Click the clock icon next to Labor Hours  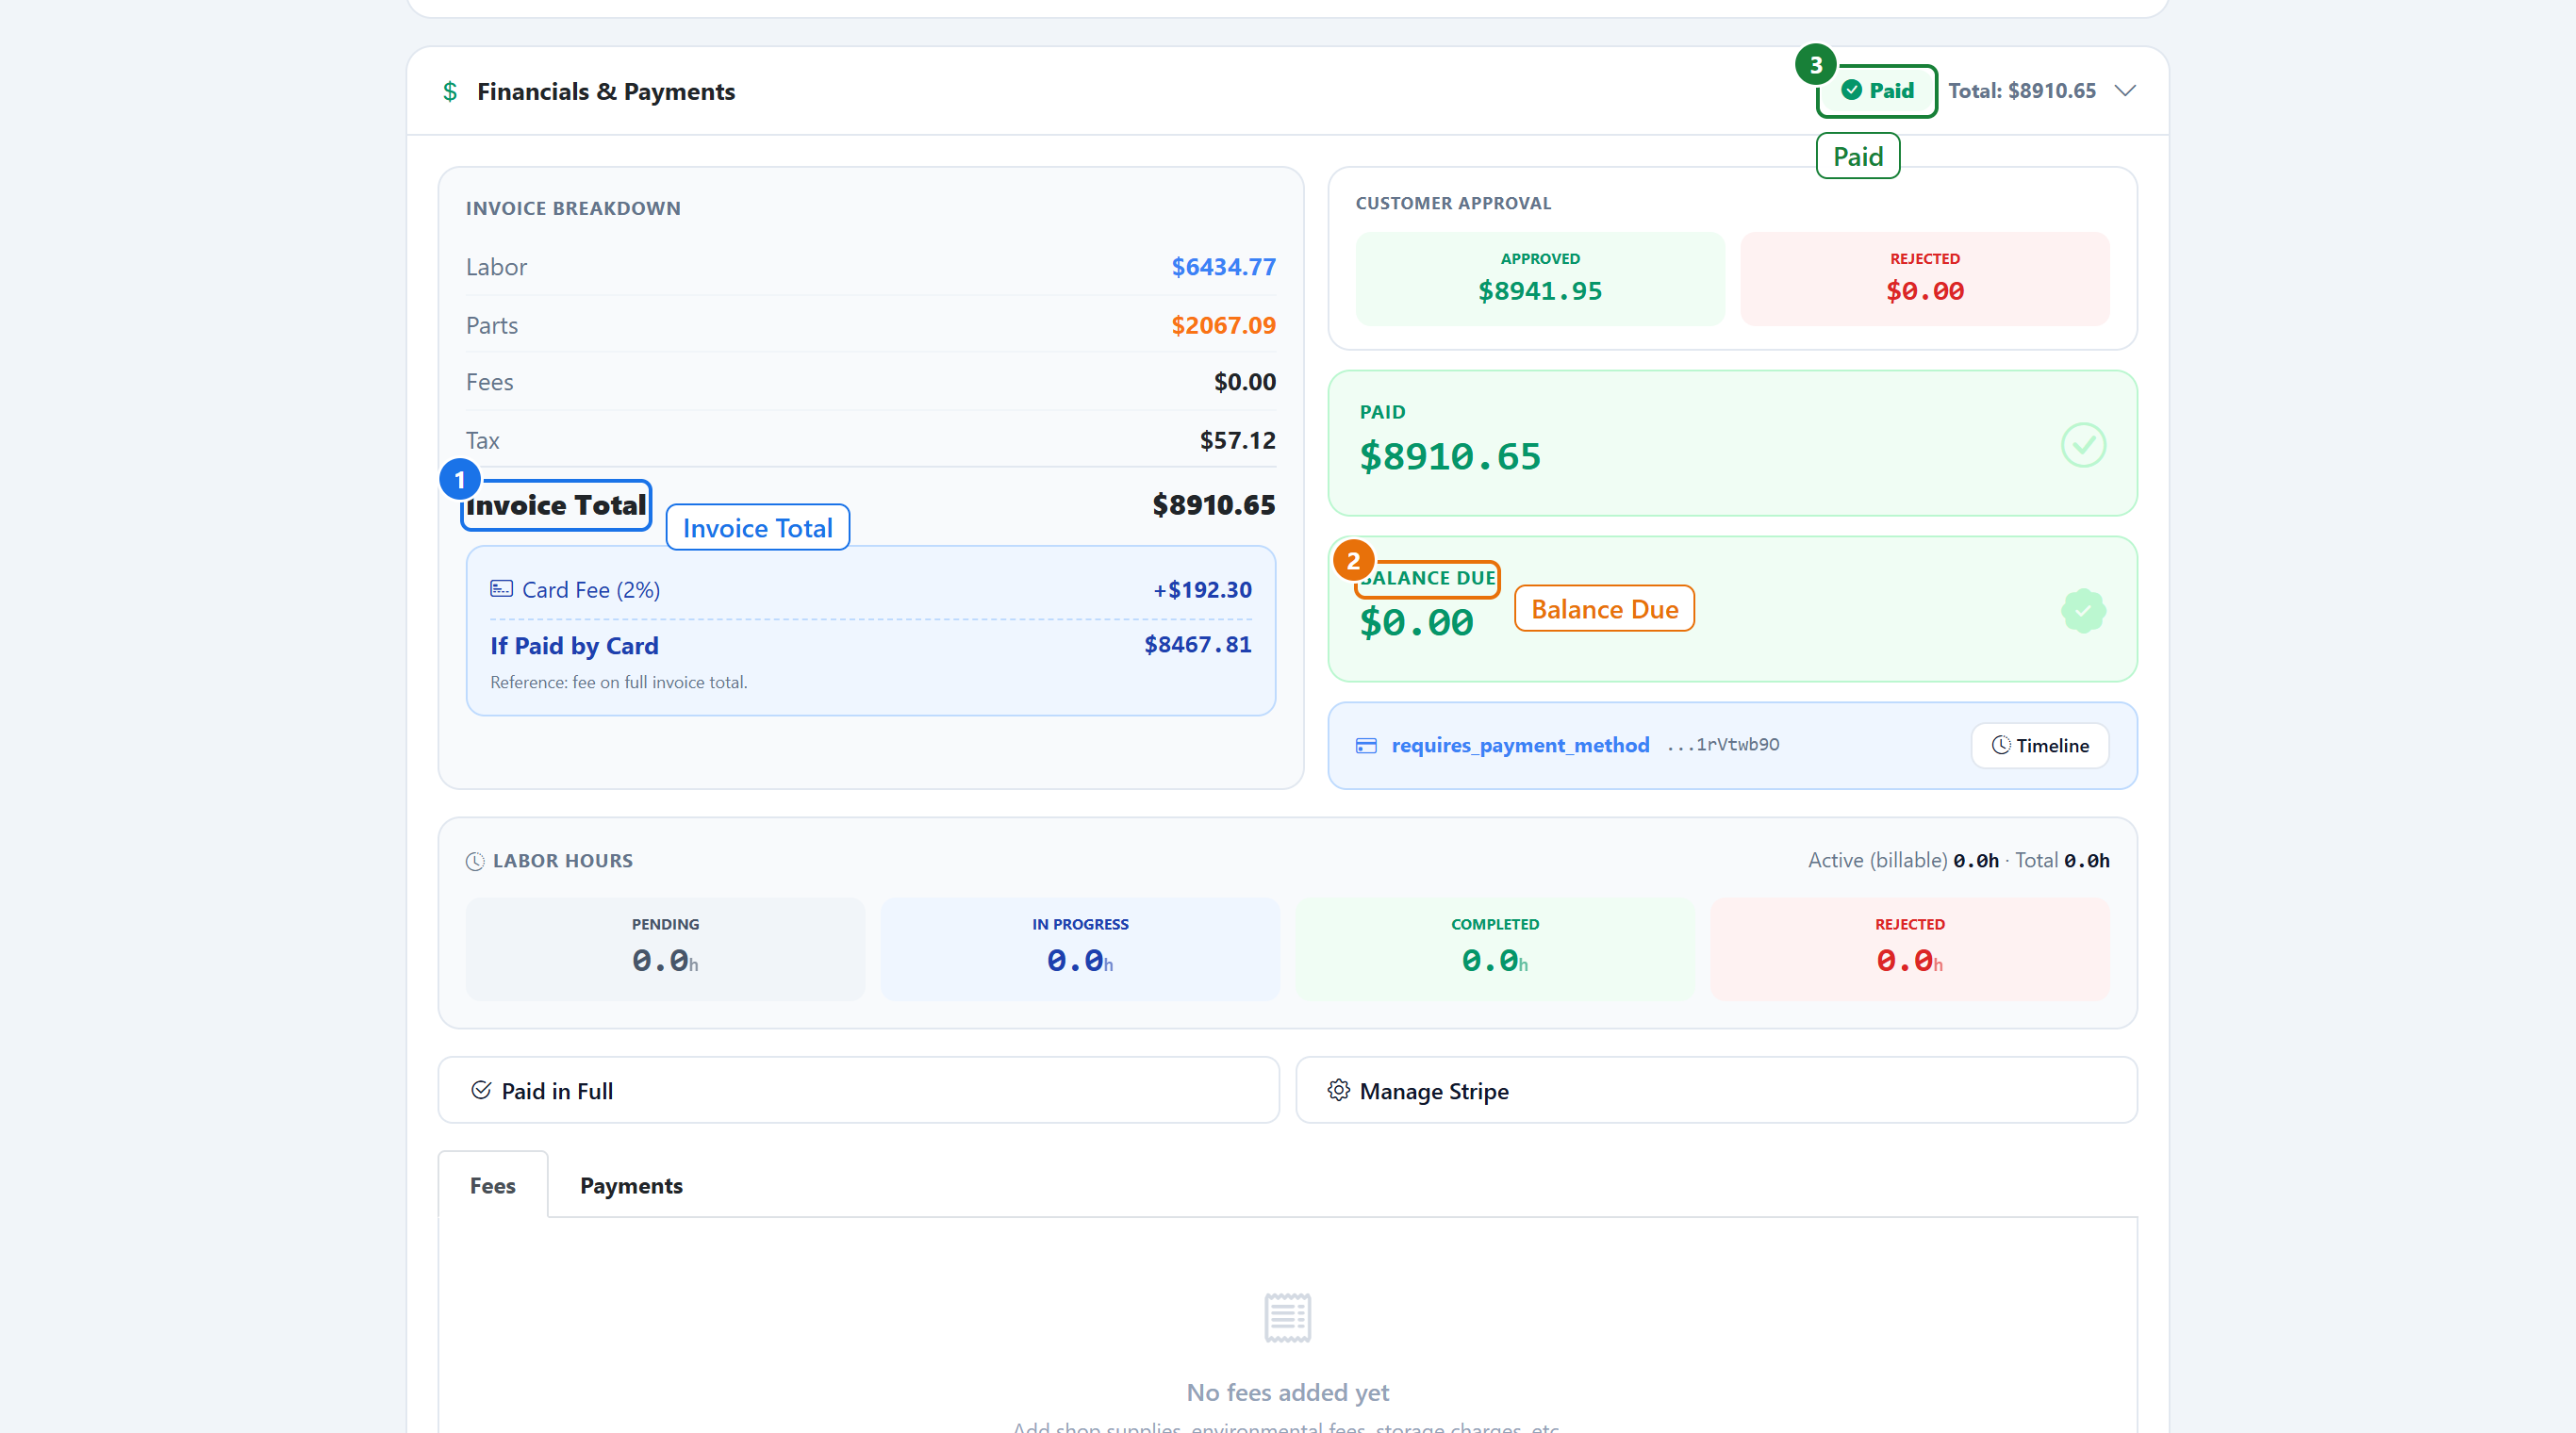click(475, 861)
